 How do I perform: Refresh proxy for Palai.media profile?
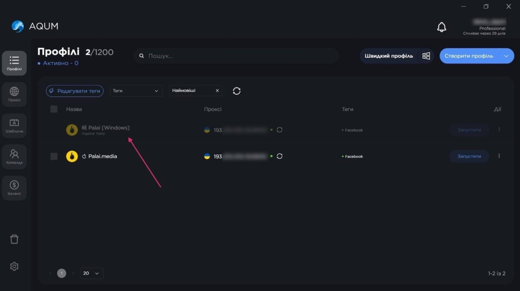279,156
